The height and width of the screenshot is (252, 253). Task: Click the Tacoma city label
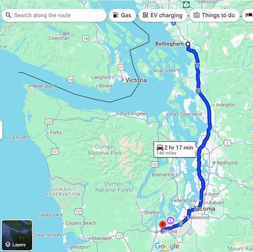point(204,209)
